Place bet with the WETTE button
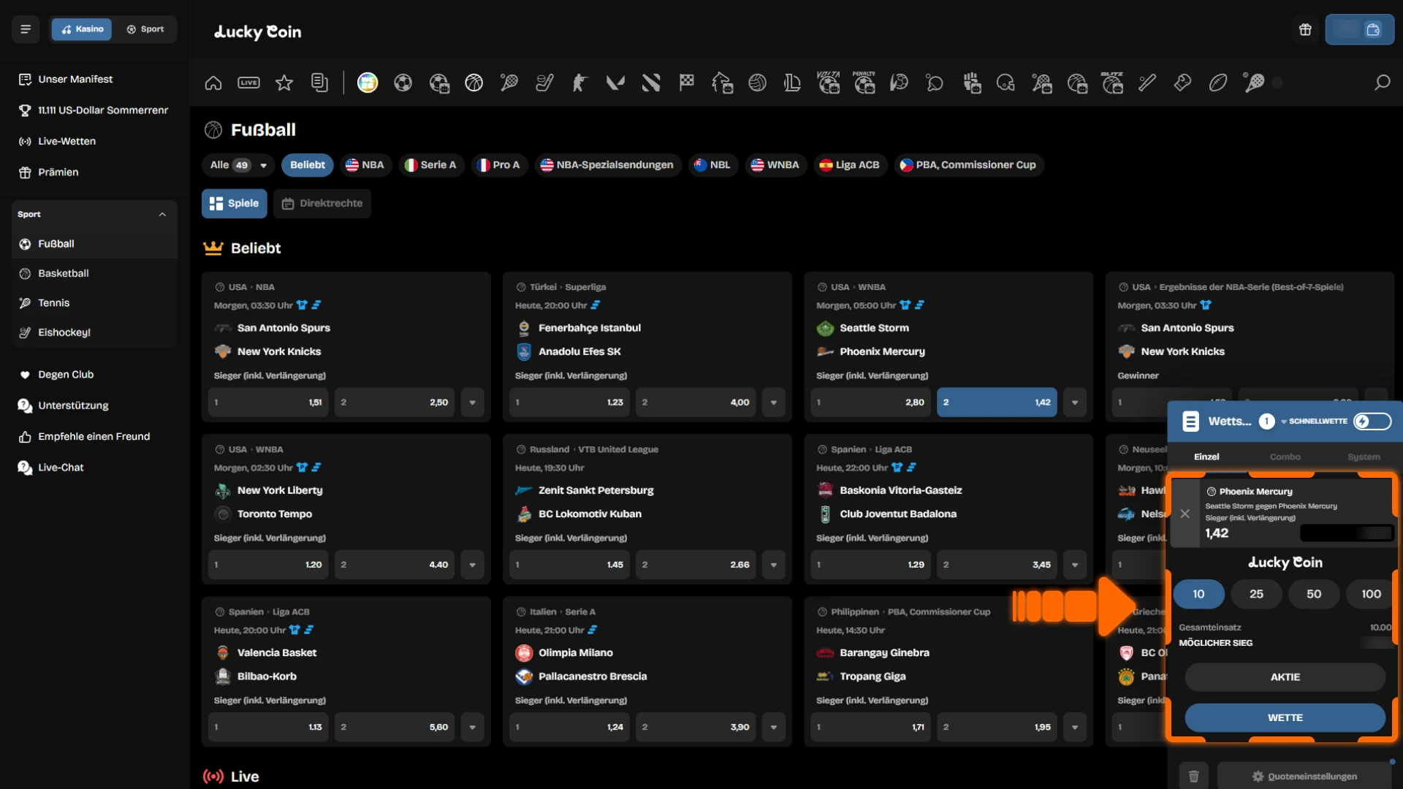Viewport: 1403px width, 789px height. click(1285, 718)
